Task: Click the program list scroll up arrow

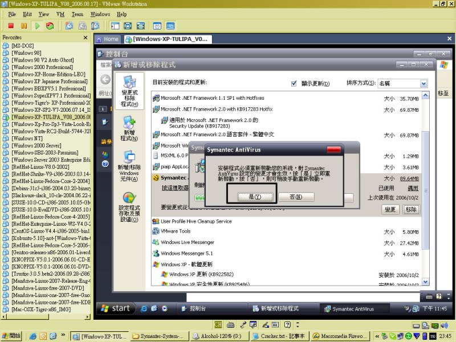Action: coord(425,95)
